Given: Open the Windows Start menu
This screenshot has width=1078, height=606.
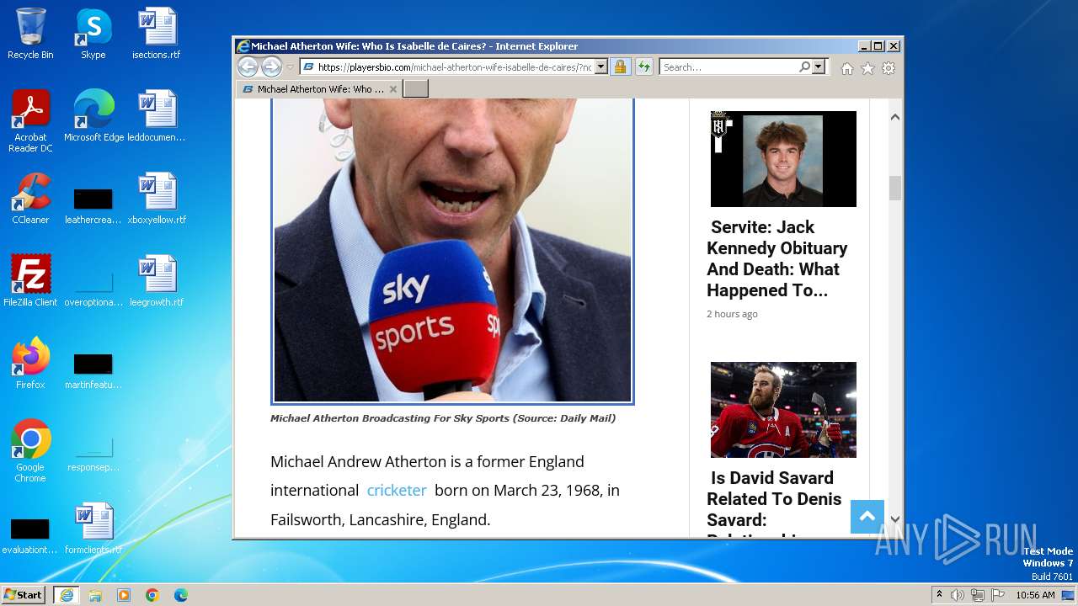Looking at the screenshot, I should pos(23,595).
